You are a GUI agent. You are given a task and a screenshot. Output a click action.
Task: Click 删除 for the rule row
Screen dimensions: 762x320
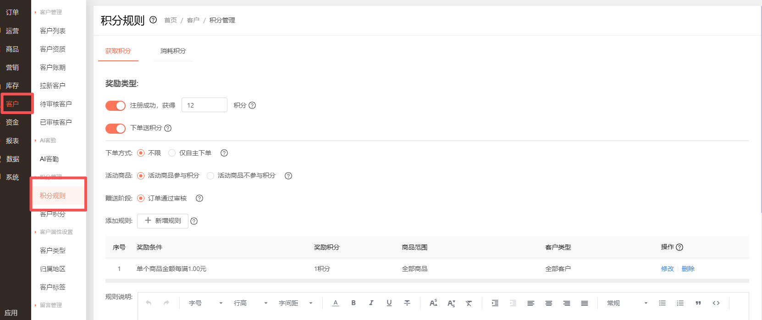688,269
